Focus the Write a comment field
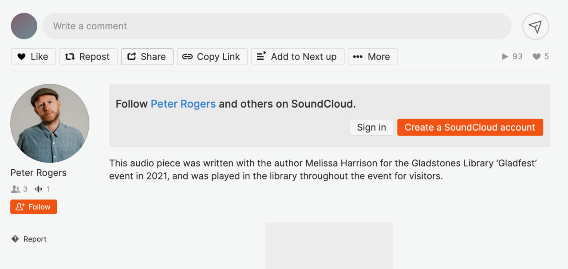The height and width of the screenshot is (269, 568). point(277,26)
